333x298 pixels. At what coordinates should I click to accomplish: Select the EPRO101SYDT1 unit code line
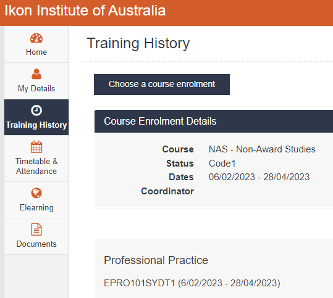(192, 283)
